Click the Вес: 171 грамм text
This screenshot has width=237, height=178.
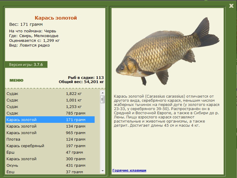coord(26,24)
